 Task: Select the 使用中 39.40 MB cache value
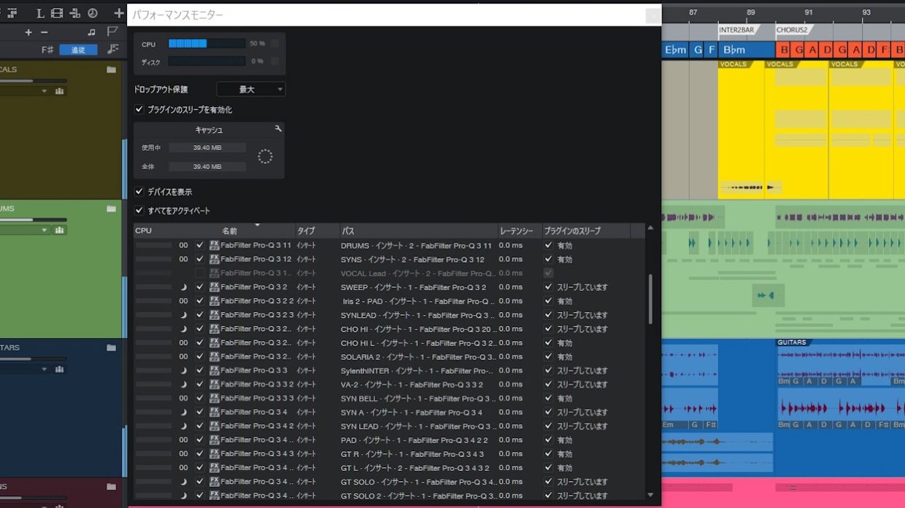click(207, 148)
